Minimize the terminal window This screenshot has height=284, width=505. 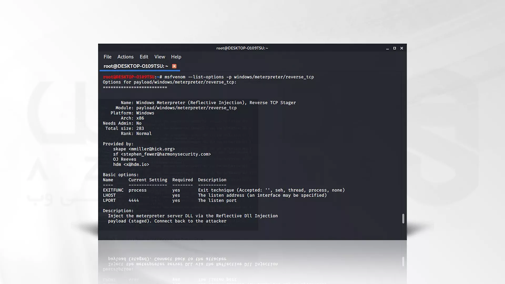pos(387,48)
